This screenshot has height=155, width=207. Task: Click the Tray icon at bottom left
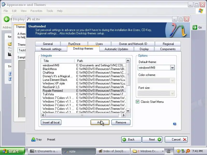point(33,139)
